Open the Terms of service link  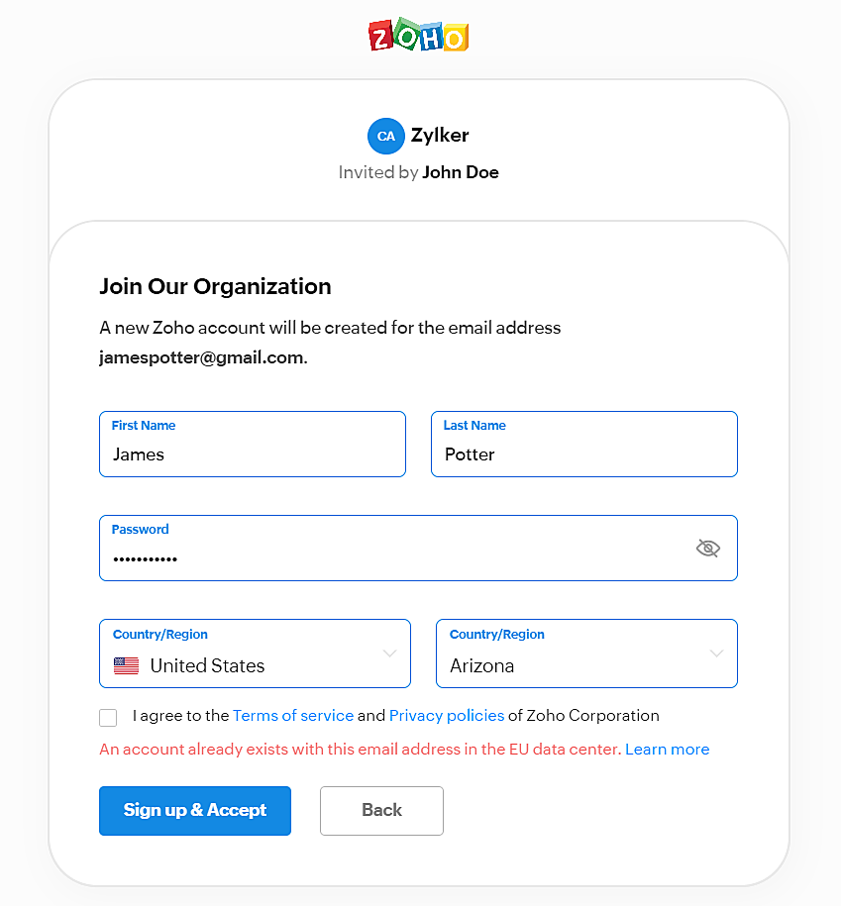[x=293, y=715]
